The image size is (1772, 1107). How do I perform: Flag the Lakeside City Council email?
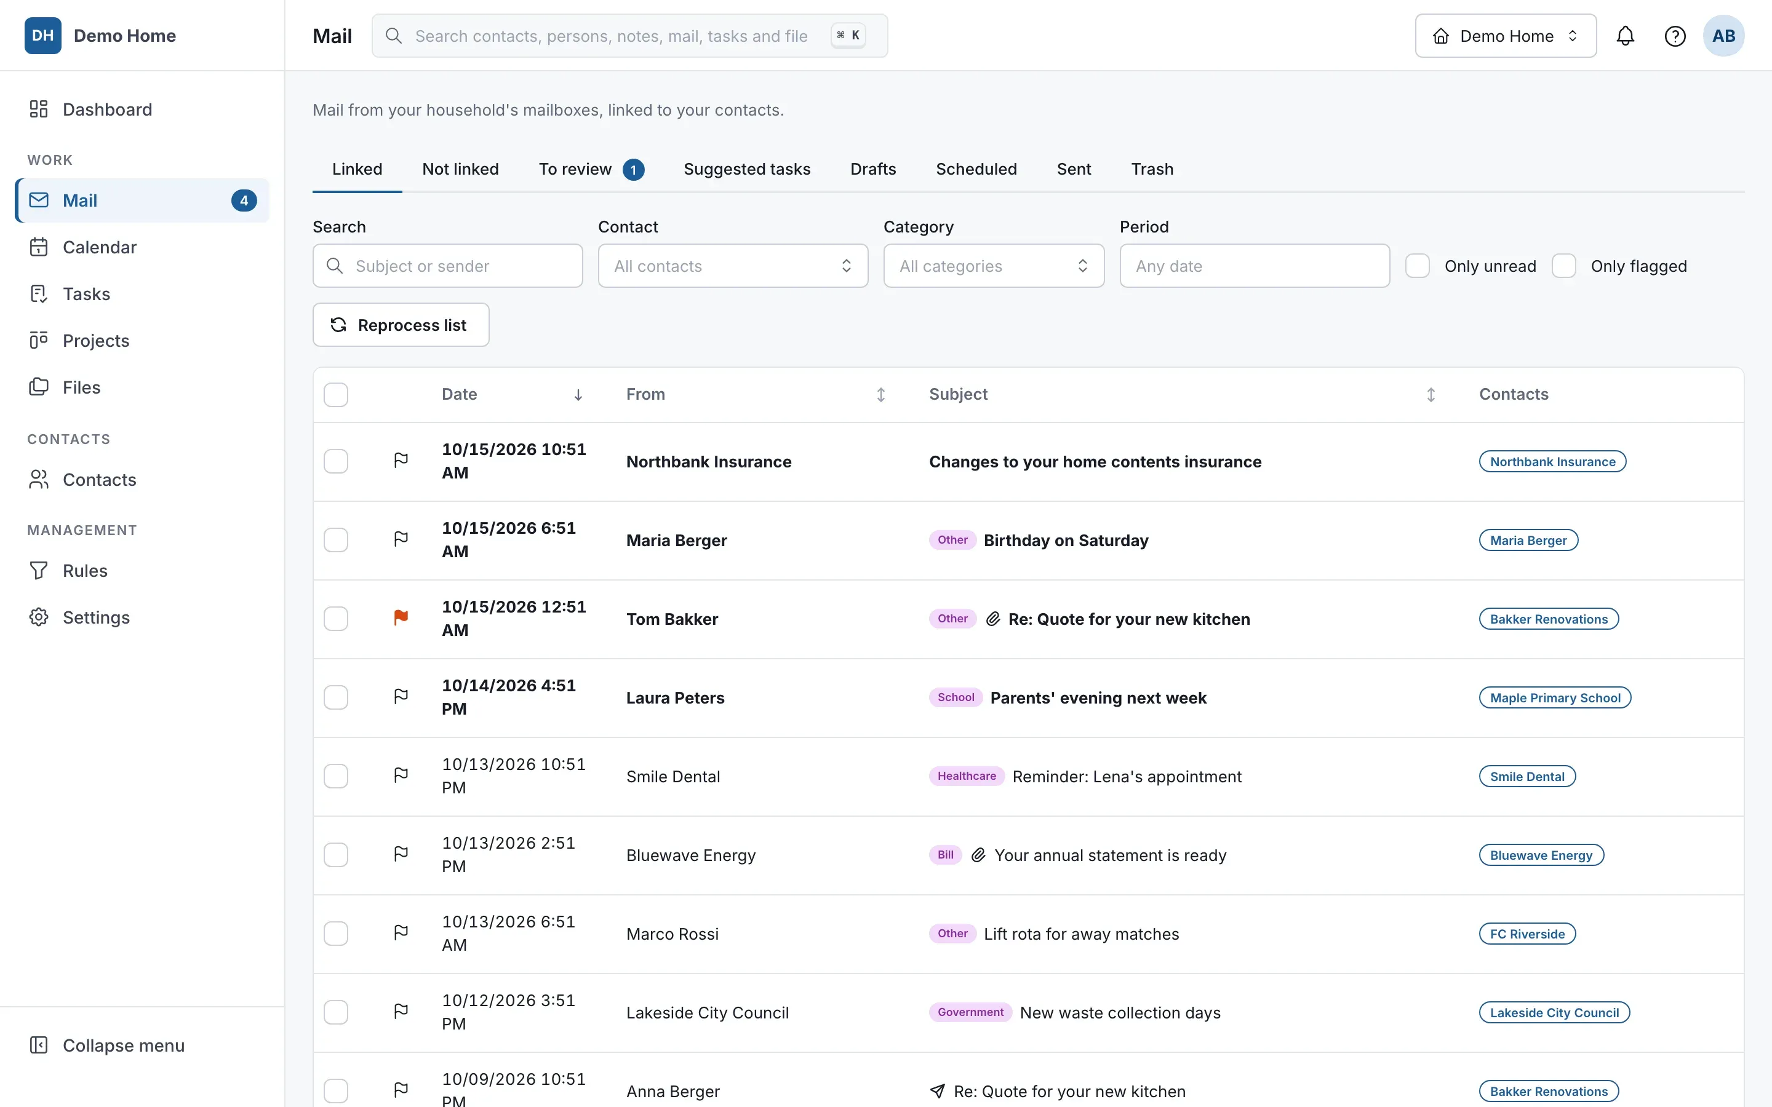(401, 1012)
